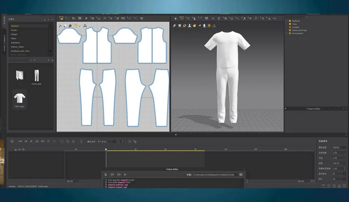This screenshot has width=349, height=202.
Task: Click the keyframe diamond icon in timeline header
Action: tap(23, 149)
